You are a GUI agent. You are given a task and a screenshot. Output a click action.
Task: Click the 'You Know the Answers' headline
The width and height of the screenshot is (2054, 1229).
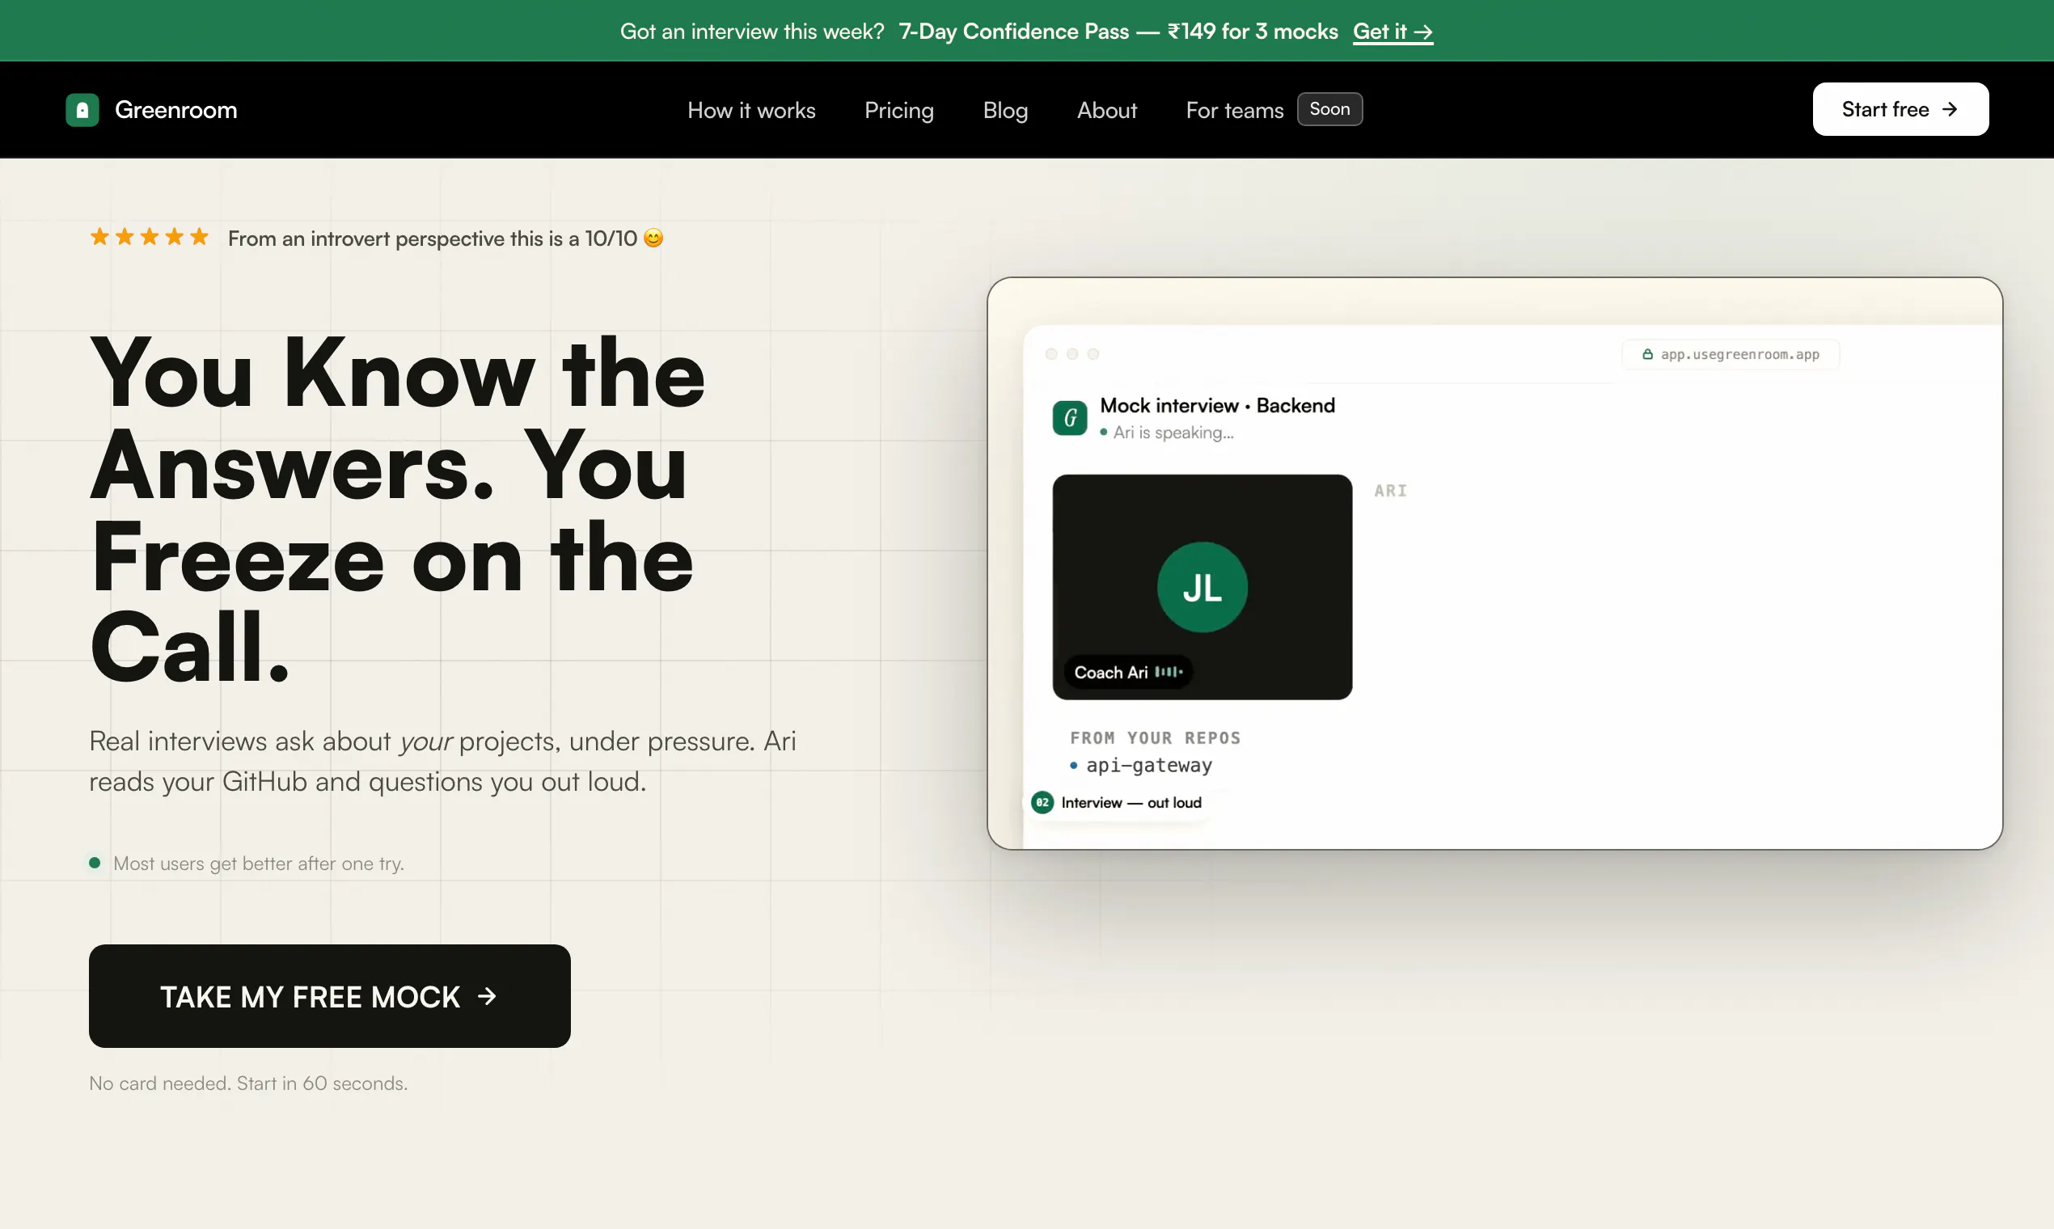coord(398,507)
